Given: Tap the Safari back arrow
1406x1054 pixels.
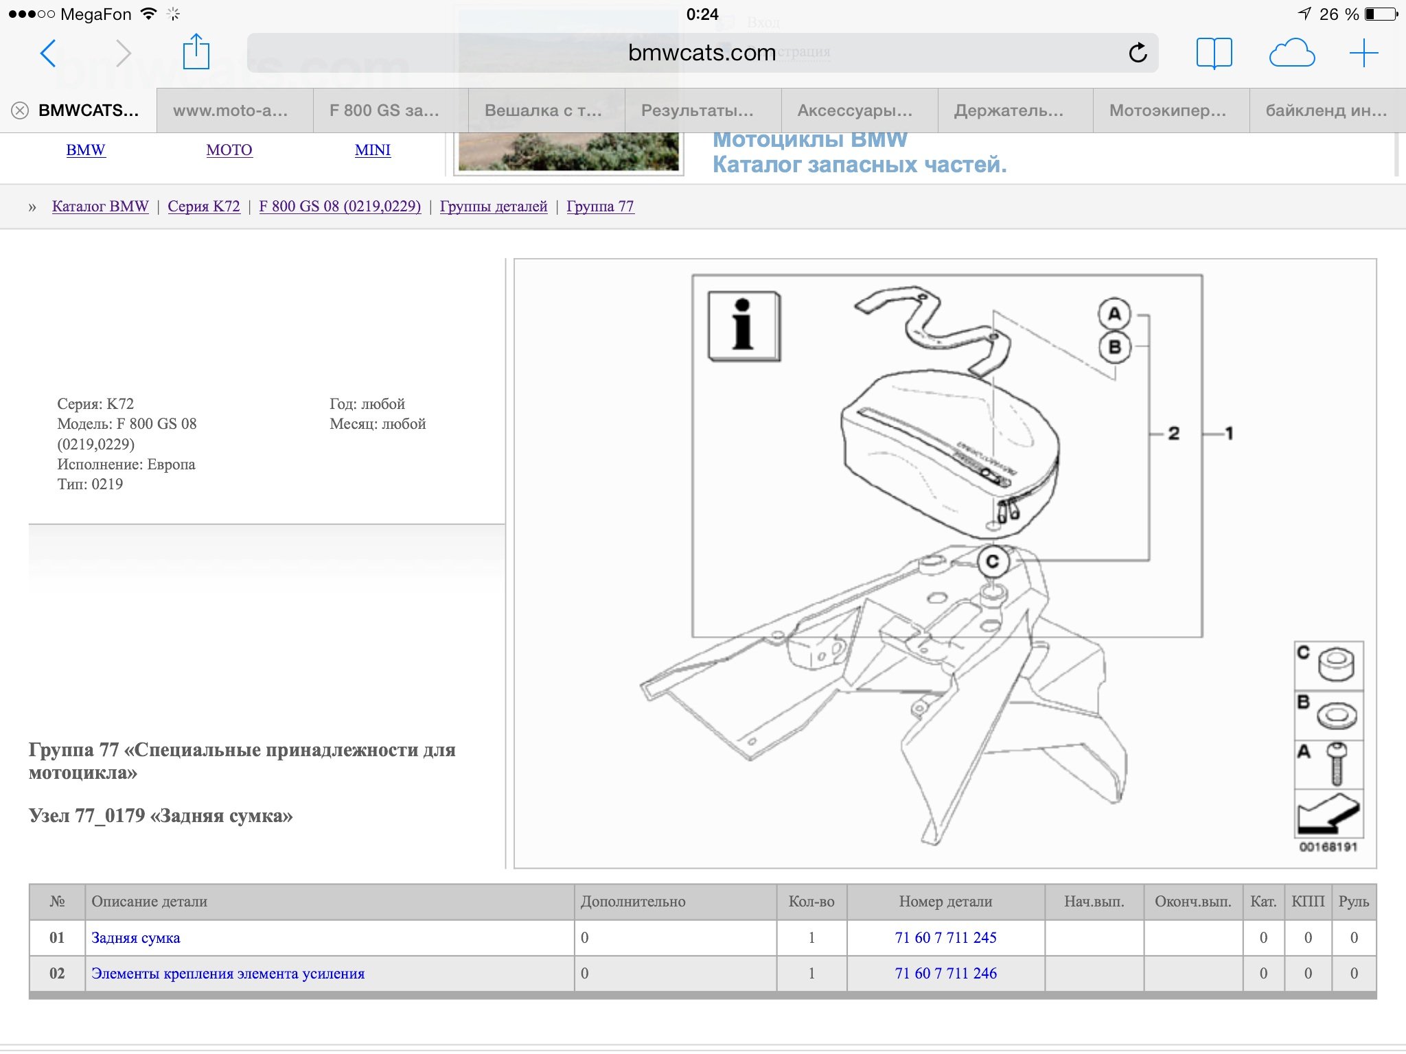Looking at the screenshot, I should (x=48, y=54).
